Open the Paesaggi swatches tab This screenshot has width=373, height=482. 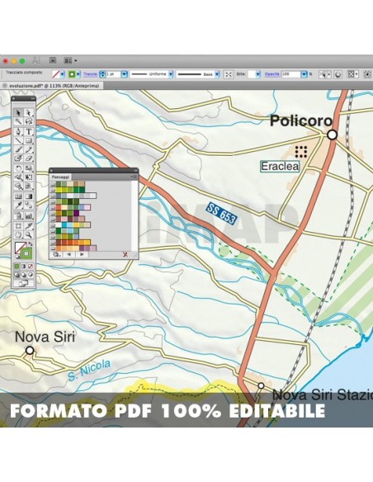pyautogui.click(x=60, y=177)
